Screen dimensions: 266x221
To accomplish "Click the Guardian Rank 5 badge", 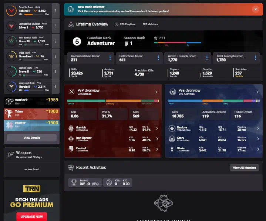I will (x=77, y=41).
